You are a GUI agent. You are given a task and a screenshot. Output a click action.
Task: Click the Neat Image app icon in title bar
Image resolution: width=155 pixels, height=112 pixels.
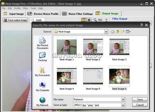click(3, 4)
